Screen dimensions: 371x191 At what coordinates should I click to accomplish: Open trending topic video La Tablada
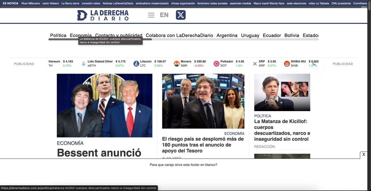click(x=319, y=3)
